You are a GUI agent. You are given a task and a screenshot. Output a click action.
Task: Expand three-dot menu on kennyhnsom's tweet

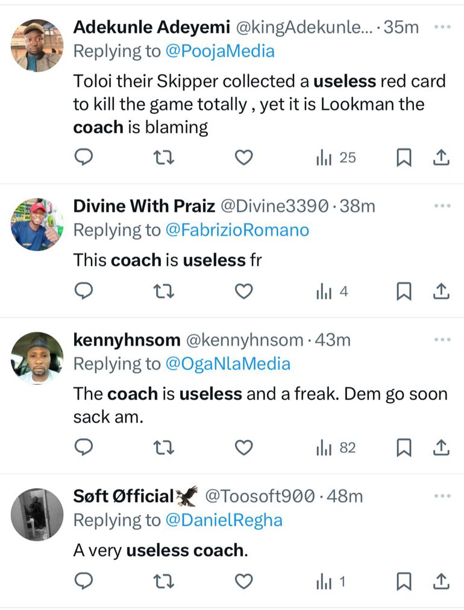pos(442,340)
